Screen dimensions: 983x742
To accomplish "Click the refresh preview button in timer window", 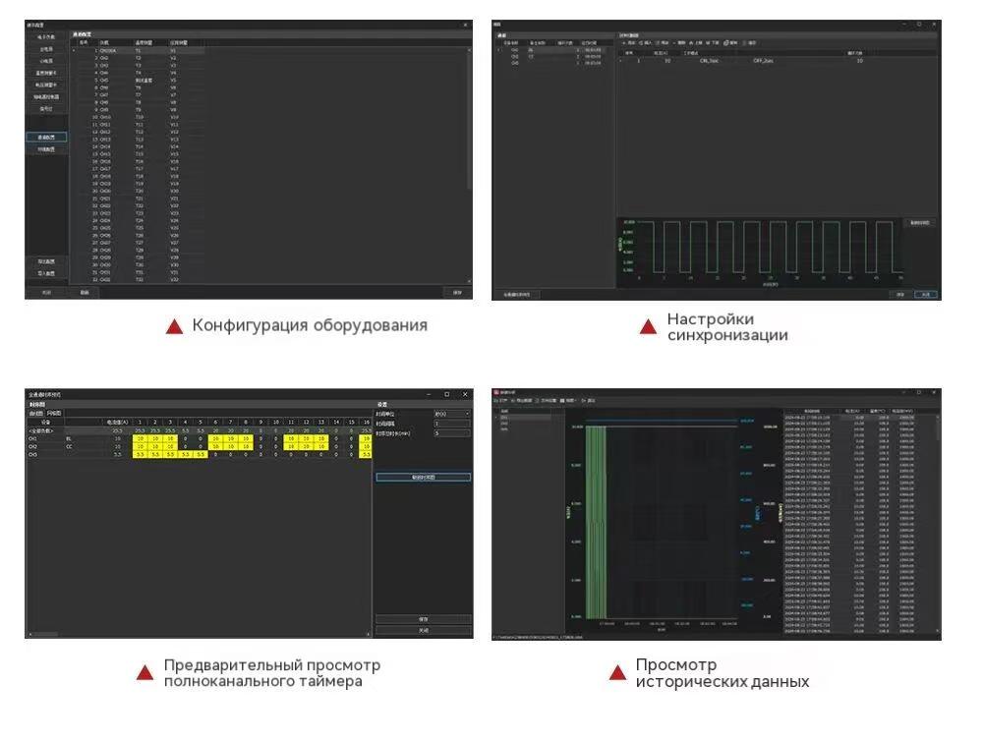I will [x=423, y=477].
